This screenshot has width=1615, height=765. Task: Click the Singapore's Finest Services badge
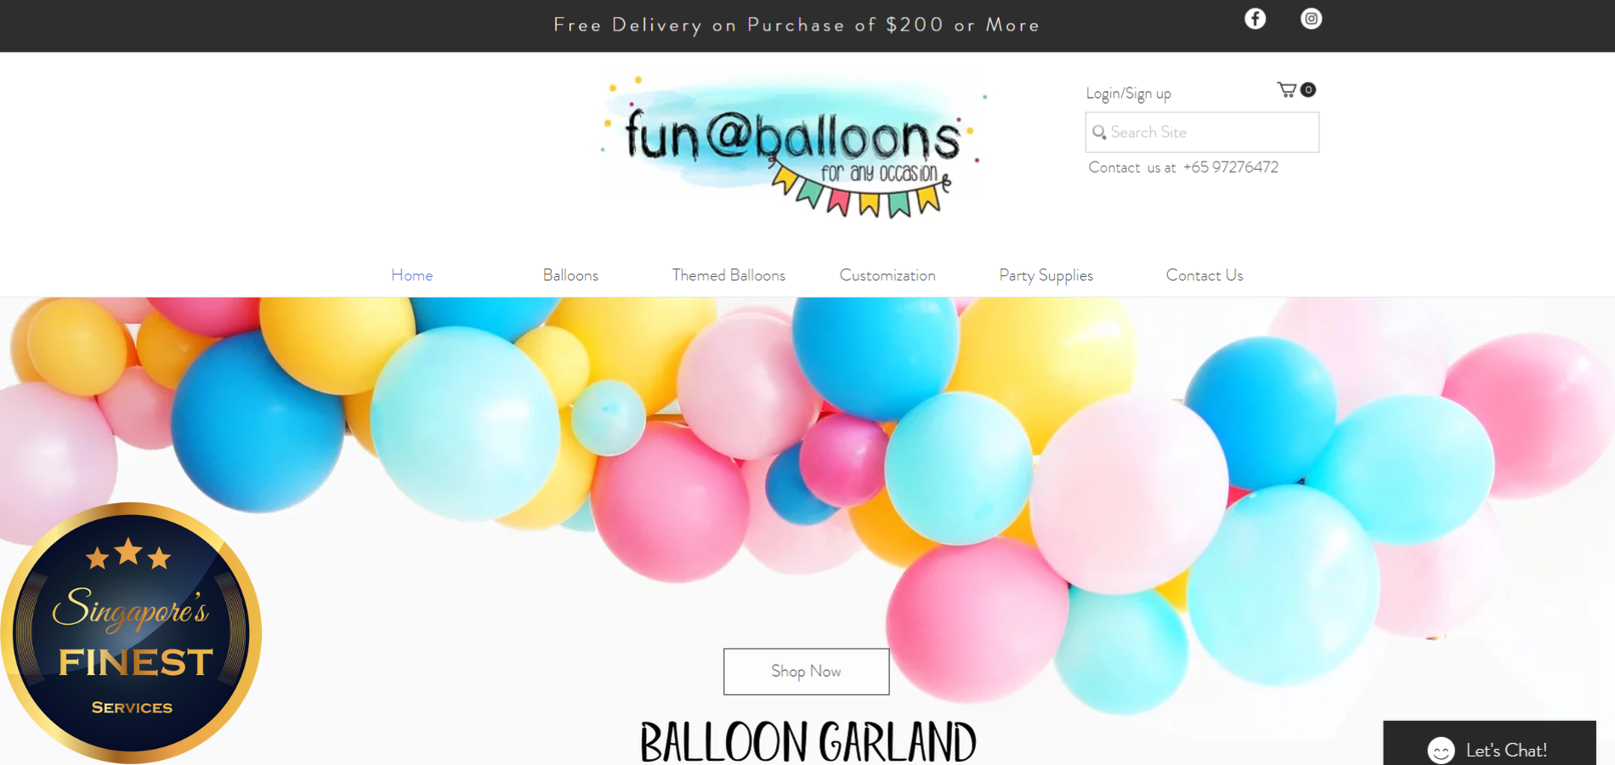[x=131, y=632]
